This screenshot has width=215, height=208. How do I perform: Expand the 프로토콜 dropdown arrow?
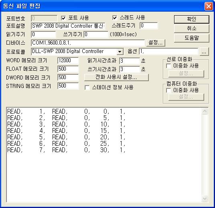[x=120, y=52]
